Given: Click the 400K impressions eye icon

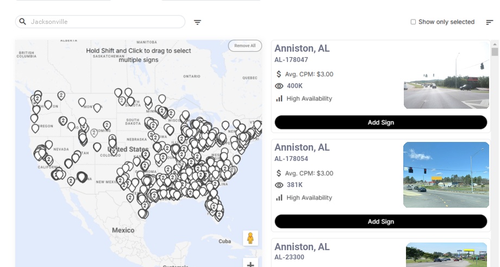Looking at the screenshot, I should pos(279,86).
